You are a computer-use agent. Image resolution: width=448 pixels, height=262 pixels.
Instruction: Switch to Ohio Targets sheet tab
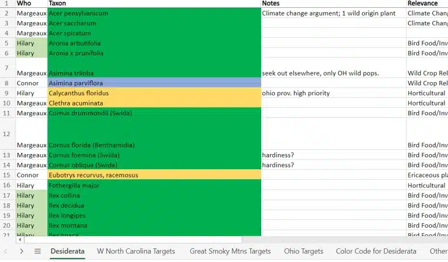point(304,251)
